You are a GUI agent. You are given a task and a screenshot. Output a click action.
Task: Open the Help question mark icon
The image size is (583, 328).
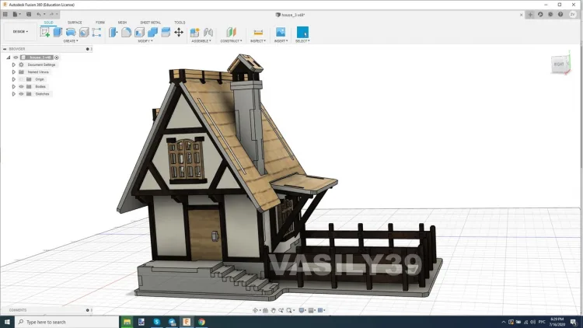(x=560, y=15)
